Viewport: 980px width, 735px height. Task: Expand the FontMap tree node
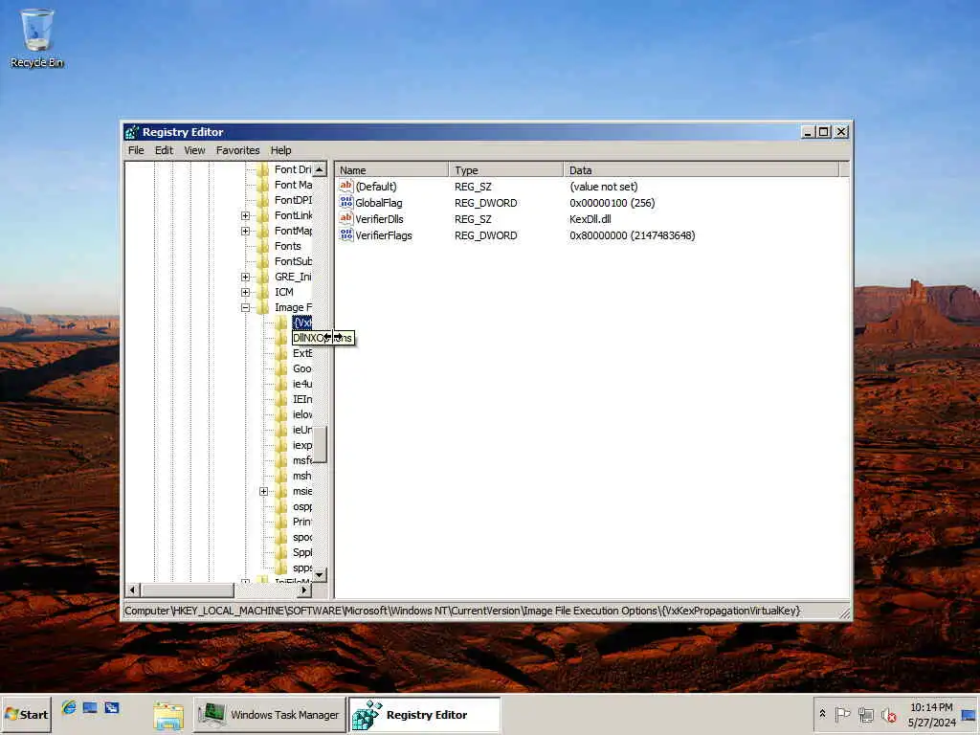[246, 231]
